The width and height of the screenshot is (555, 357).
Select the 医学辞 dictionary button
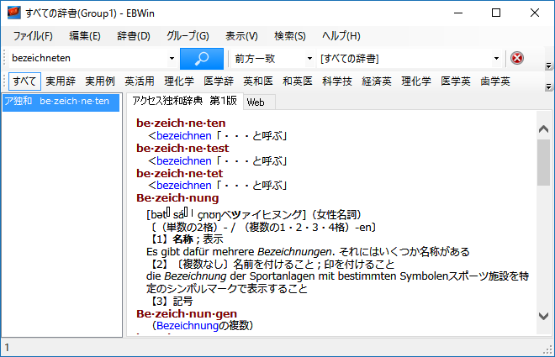pos(219,81)
